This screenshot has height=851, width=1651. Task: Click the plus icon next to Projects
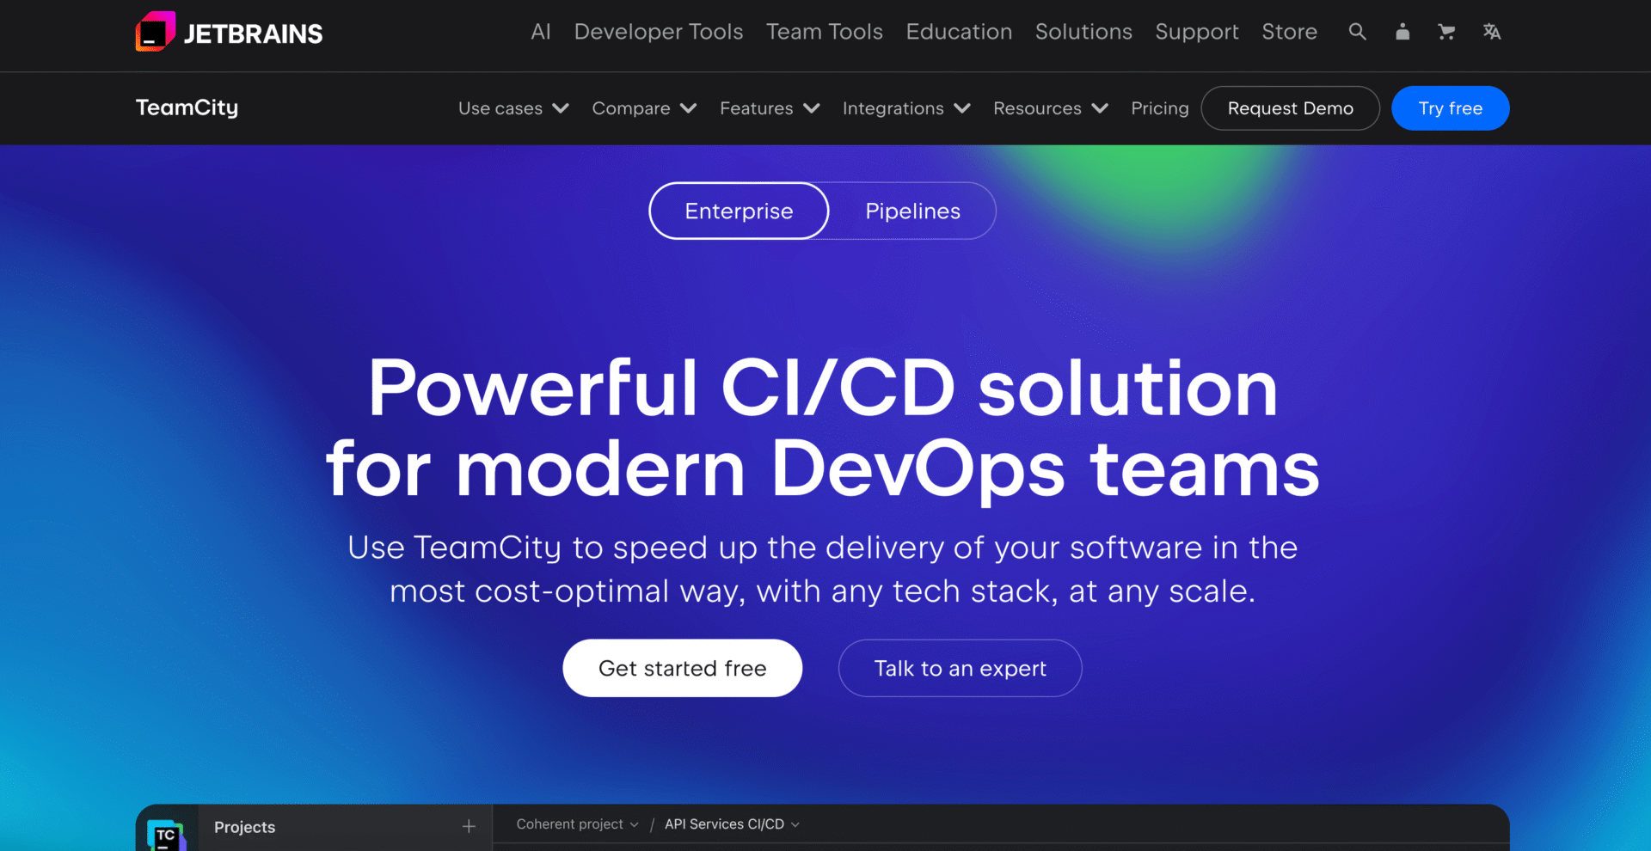(x=468, y=826)
